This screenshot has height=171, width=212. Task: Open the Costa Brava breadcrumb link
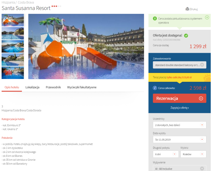(x=26, y=3)
